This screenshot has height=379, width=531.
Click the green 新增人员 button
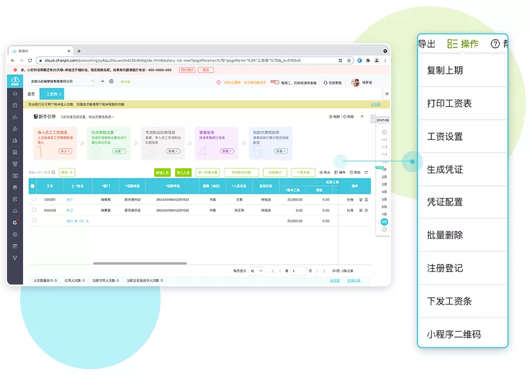tap(162, 172)
